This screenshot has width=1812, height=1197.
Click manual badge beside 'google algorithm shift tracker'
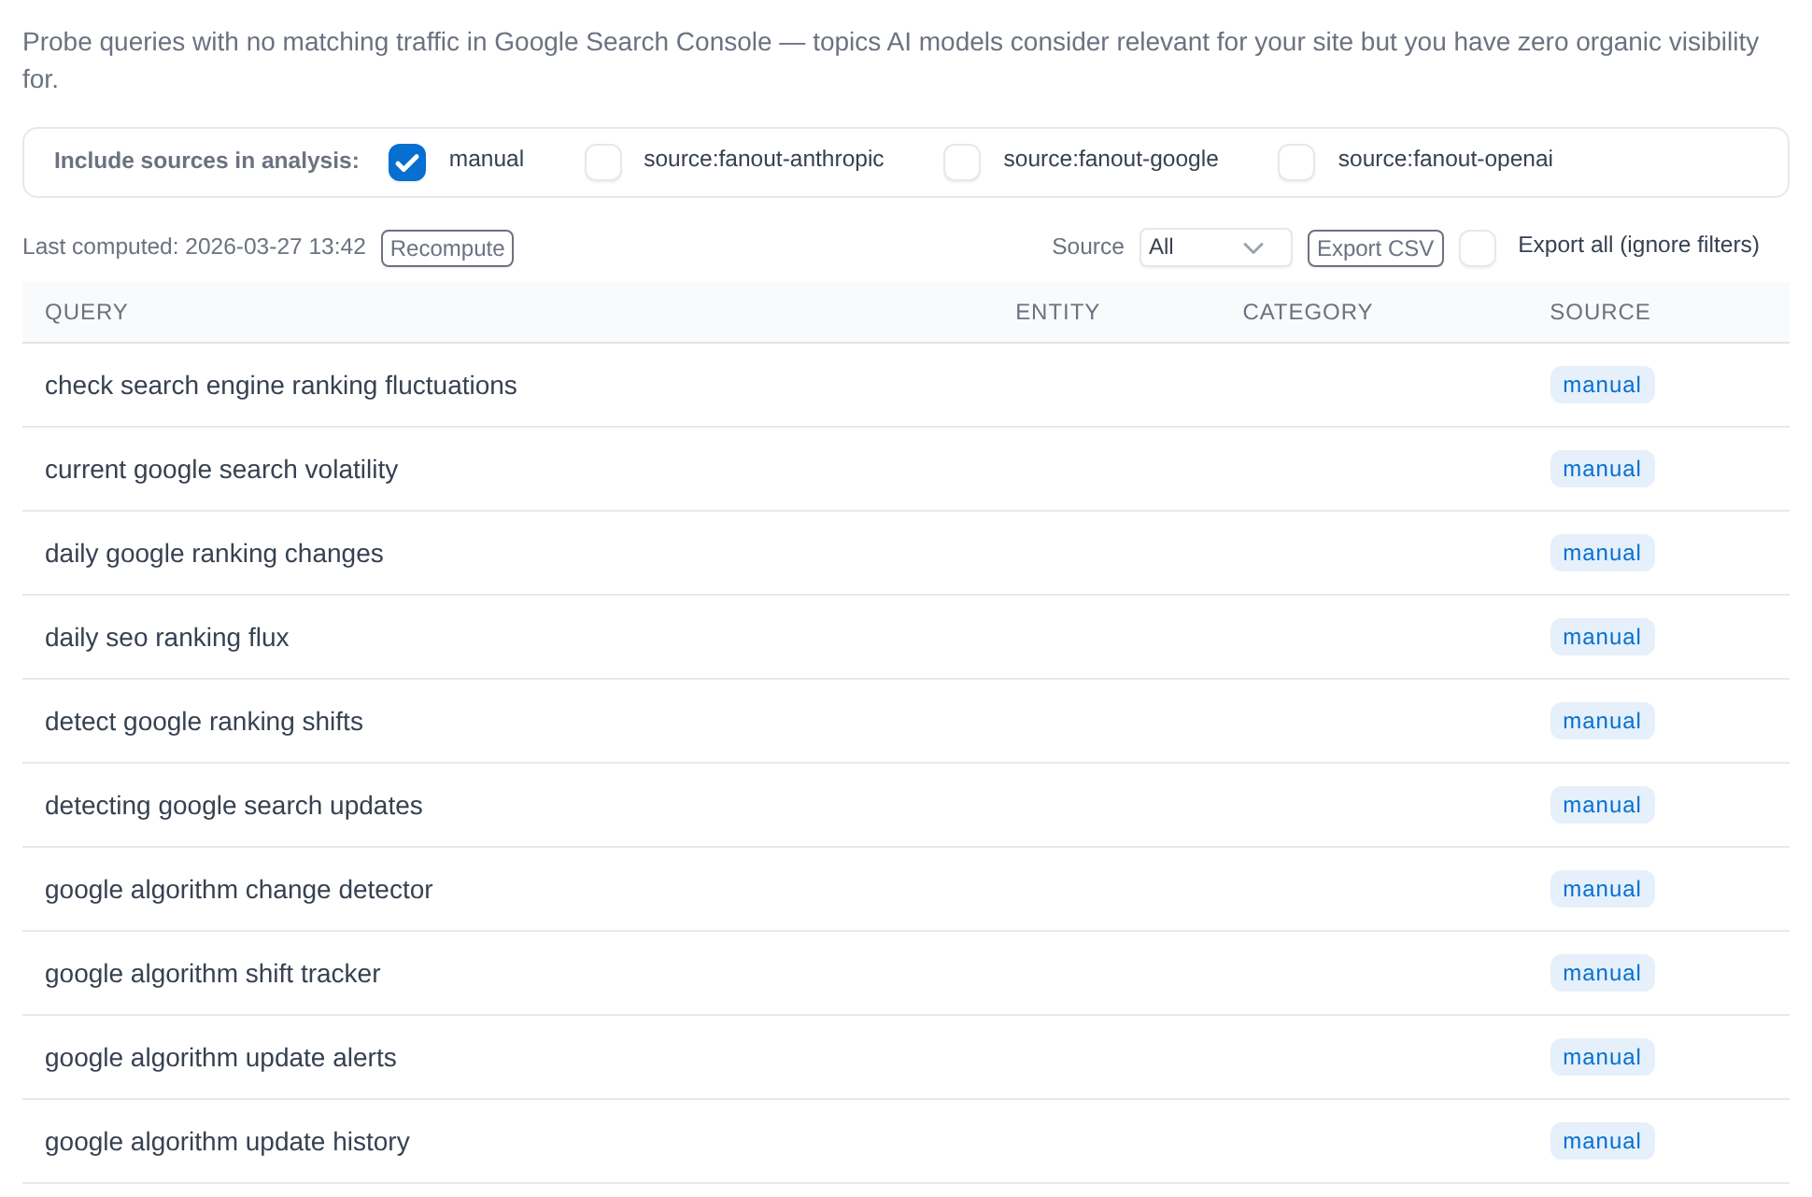(1602, 973)
